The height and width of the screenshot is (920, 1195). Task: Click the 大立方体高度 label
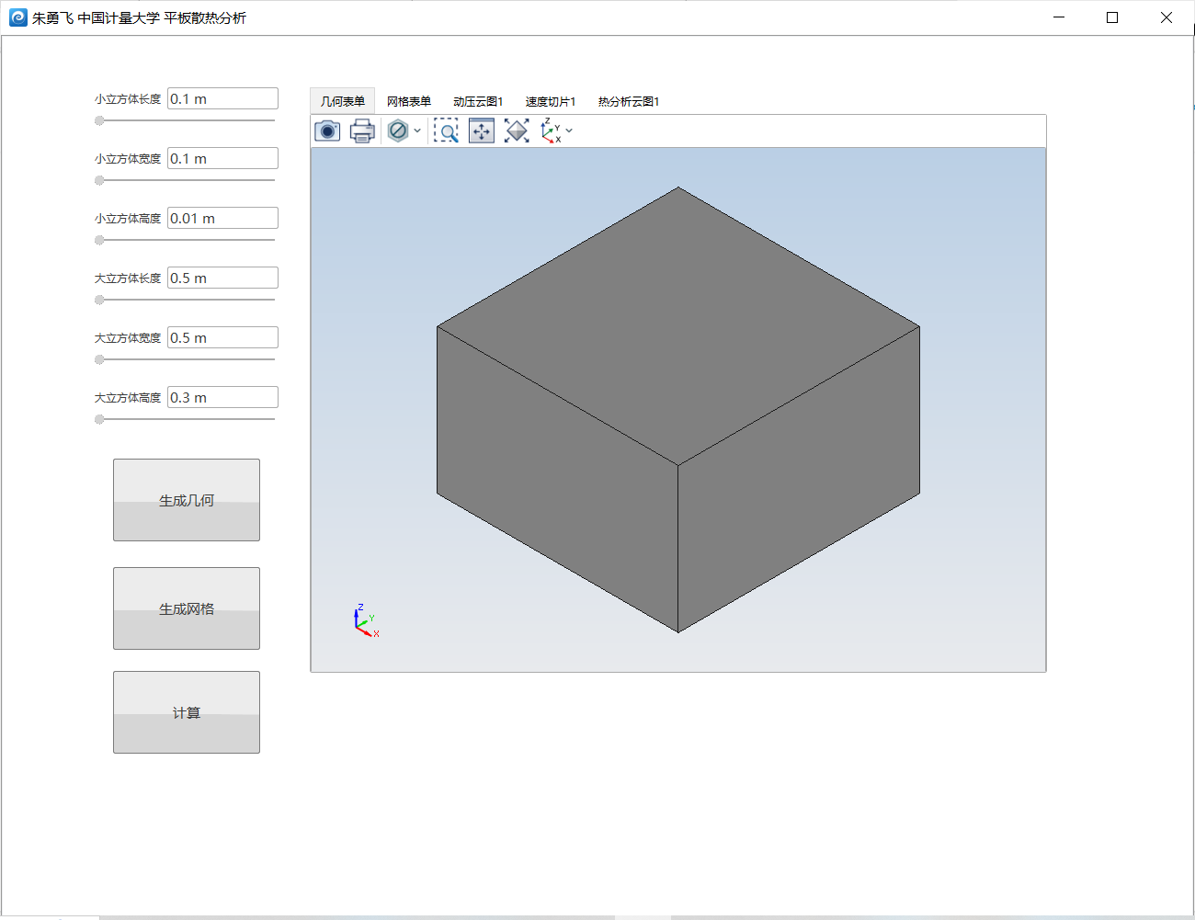click(128, 398)
